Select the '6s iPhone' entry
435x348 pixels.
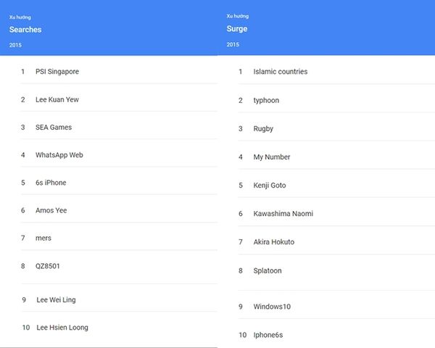click(51, 183)
